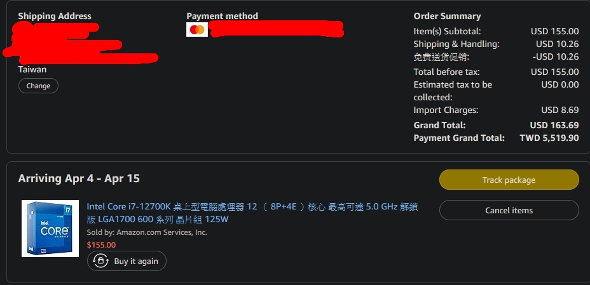Click the yellow Track package button

click(509, 180)
